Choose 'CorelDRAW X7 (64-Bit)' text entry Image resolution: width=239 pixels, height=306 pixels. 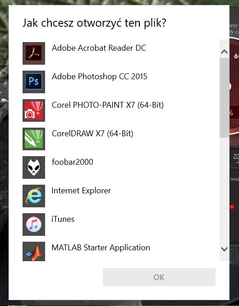tap(92, 134)
